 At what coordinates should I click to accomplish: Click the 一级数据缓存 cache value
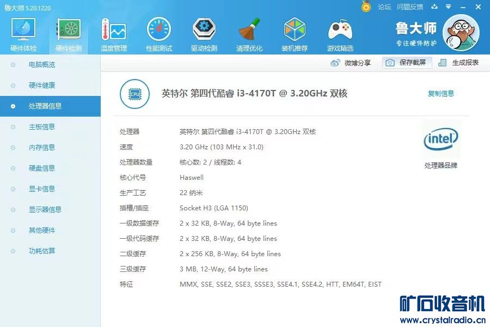[x=229, y=223]
